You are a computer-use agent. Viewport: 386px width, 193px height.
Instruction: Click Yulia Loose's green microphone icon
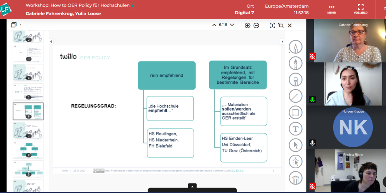tap(312, 100)
